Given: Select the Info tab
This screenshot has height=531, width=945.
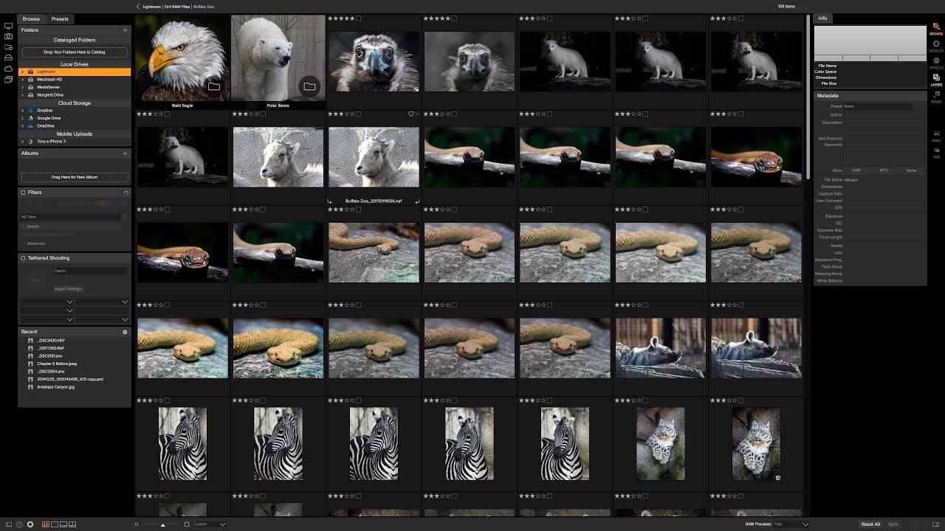Looking at the screenshot, I should pyautogui.click(x=822, y=18).
